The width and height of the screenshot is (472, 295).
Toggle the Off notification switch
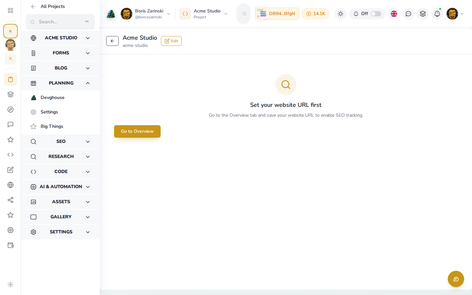376,14
